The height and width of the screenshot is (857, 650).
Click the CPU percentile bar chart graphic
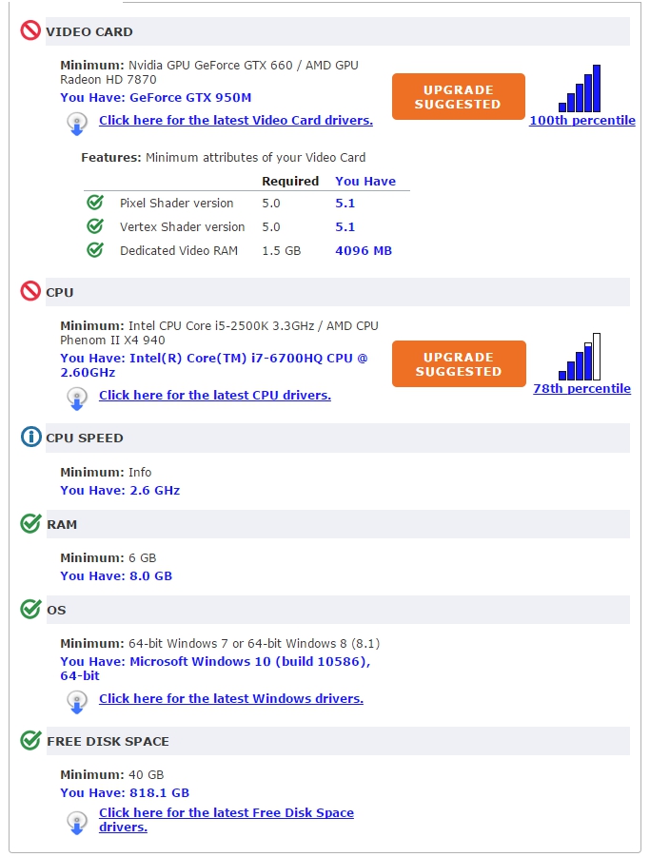[580, 357]
